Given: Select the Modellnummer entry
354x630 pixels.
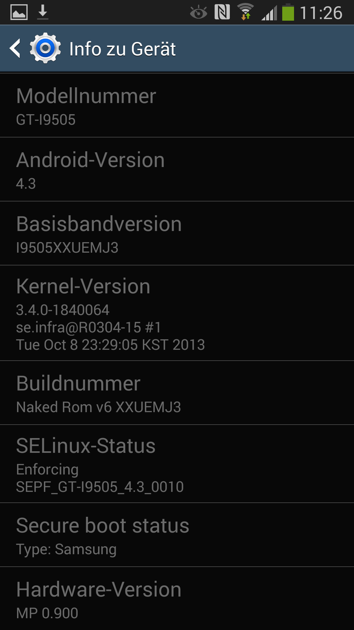Looking at the screenshot, I should 177,105.
